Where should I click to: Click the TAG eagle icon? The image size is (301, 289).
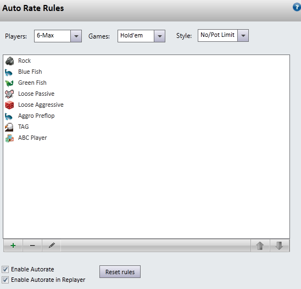(x=9, y=127)
